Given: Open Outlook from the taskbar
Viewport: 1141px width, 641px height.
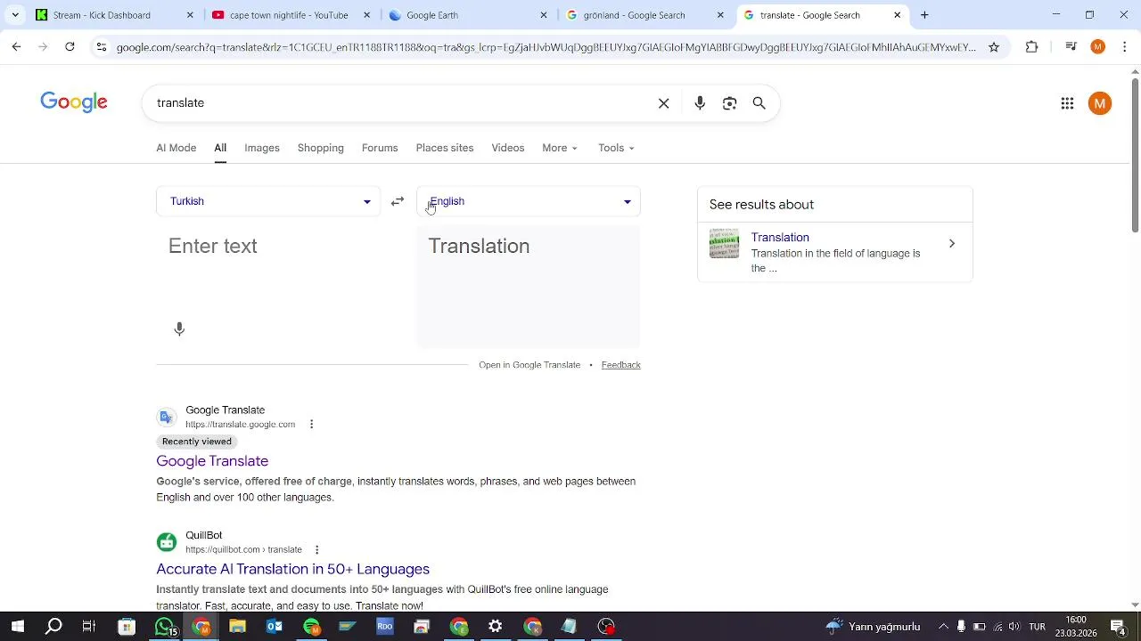Looking at the screenshot, I should (x=275, y=627).
